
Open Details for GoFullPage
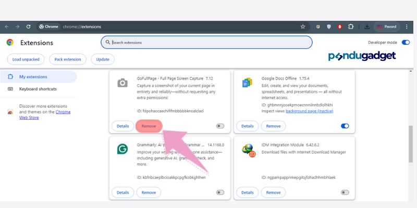[122, 126]
